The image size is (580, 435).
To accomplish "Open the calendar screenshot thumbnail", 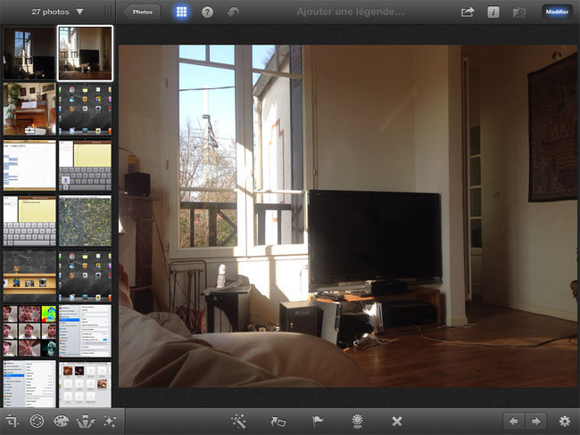I will coord(29,165).
